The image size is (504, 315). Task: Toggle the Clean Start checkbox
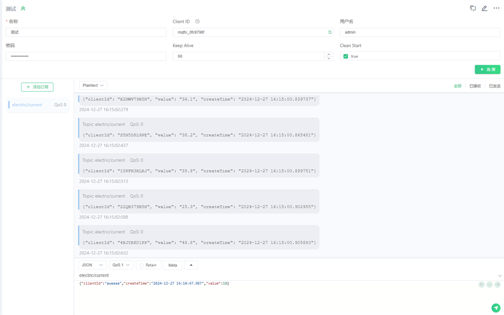[x=345, y=56]
